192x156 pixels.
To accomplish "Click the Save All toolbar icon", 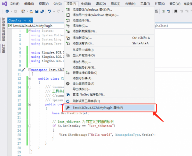I will 42,11.
